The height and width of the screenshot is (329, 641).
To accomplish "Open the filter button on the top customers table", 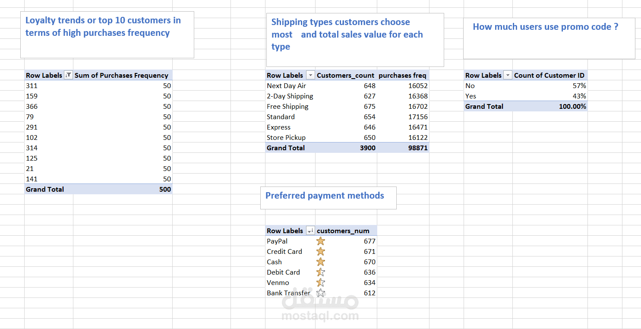I will pyautogui.click(x=68, y=75).
